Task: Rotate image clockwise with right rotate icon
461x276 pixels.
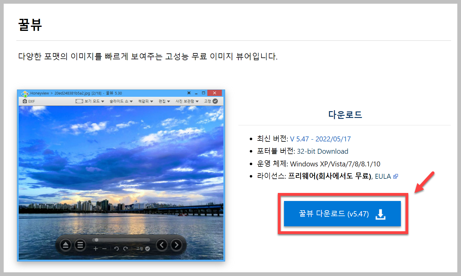Action: (126, 249)
